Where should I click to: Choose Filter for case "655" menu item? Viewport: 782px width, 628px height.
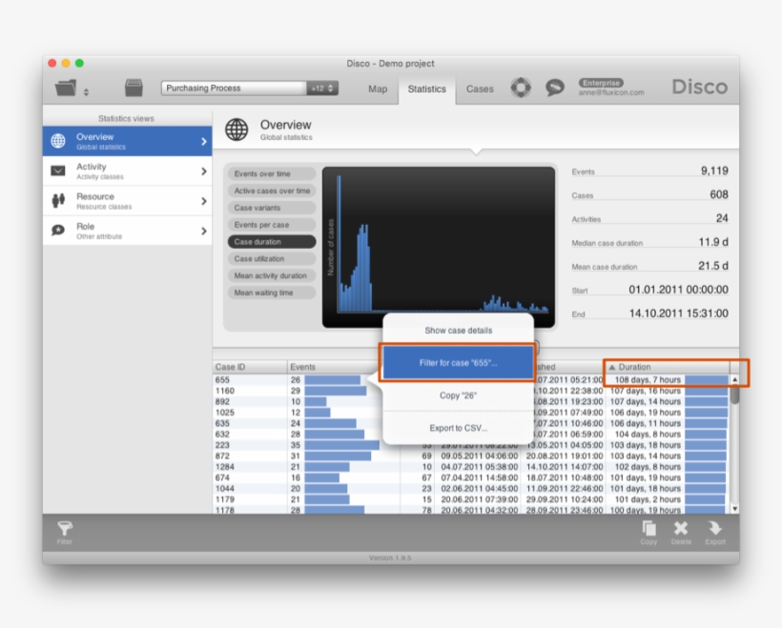458,363
